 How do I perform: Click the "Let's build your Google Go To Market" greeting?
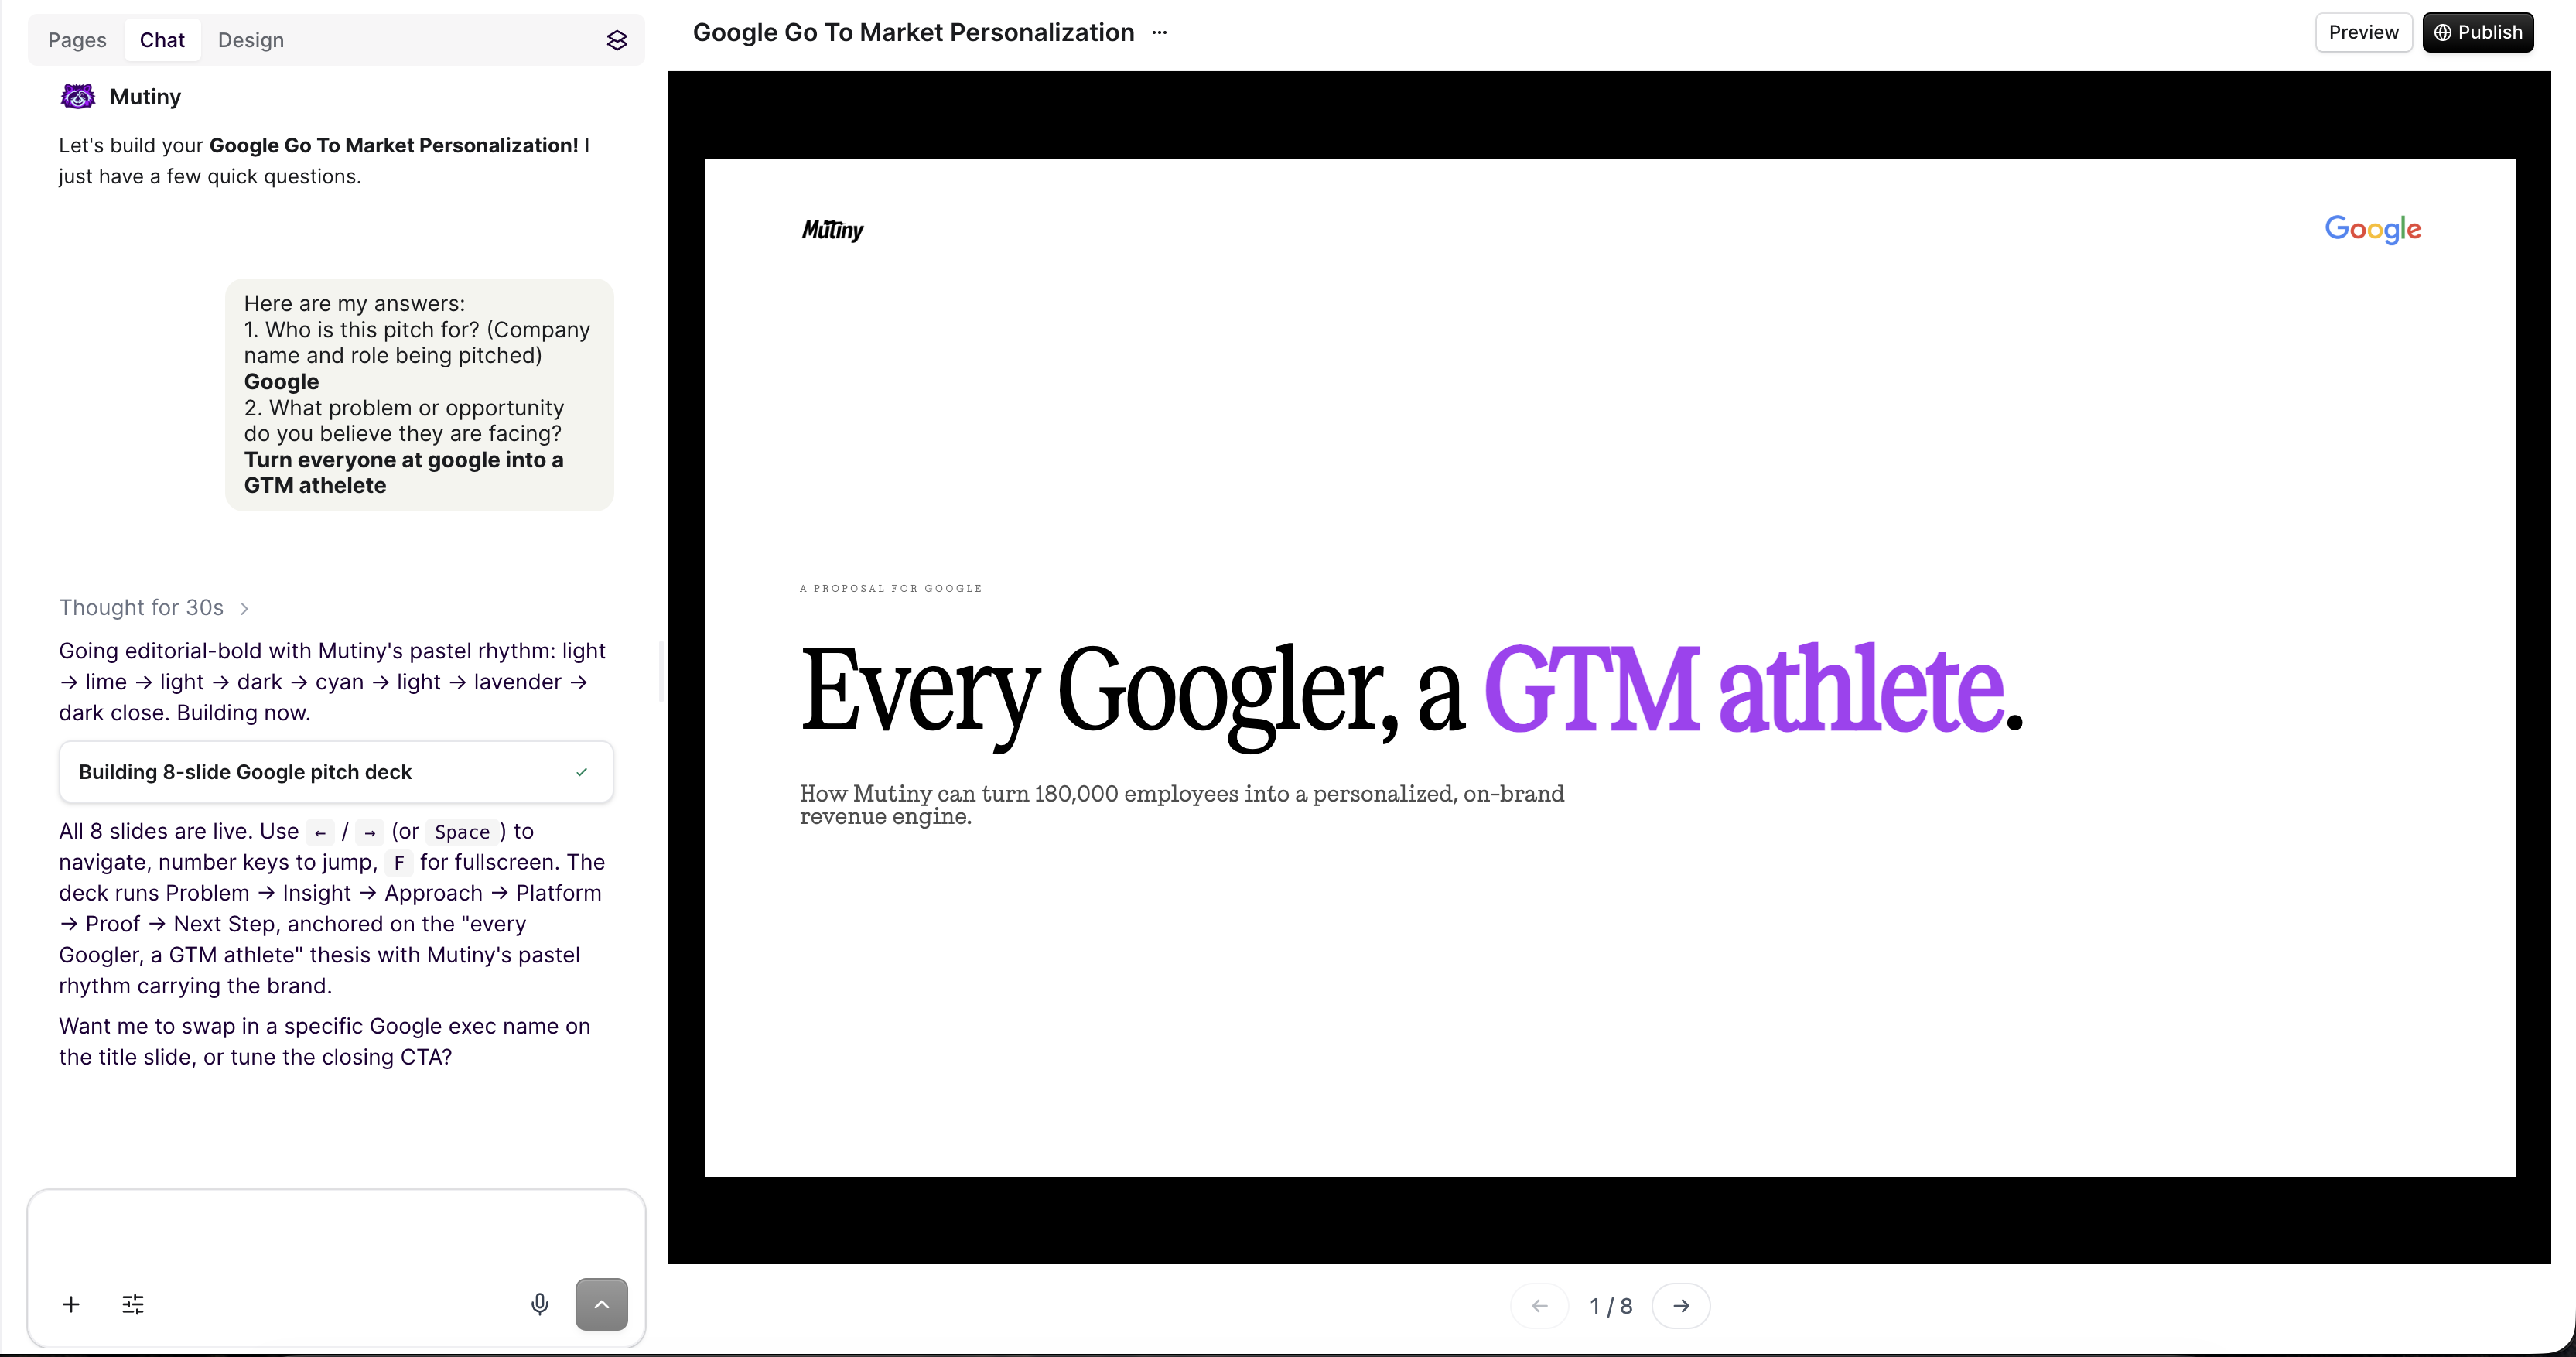325,161
